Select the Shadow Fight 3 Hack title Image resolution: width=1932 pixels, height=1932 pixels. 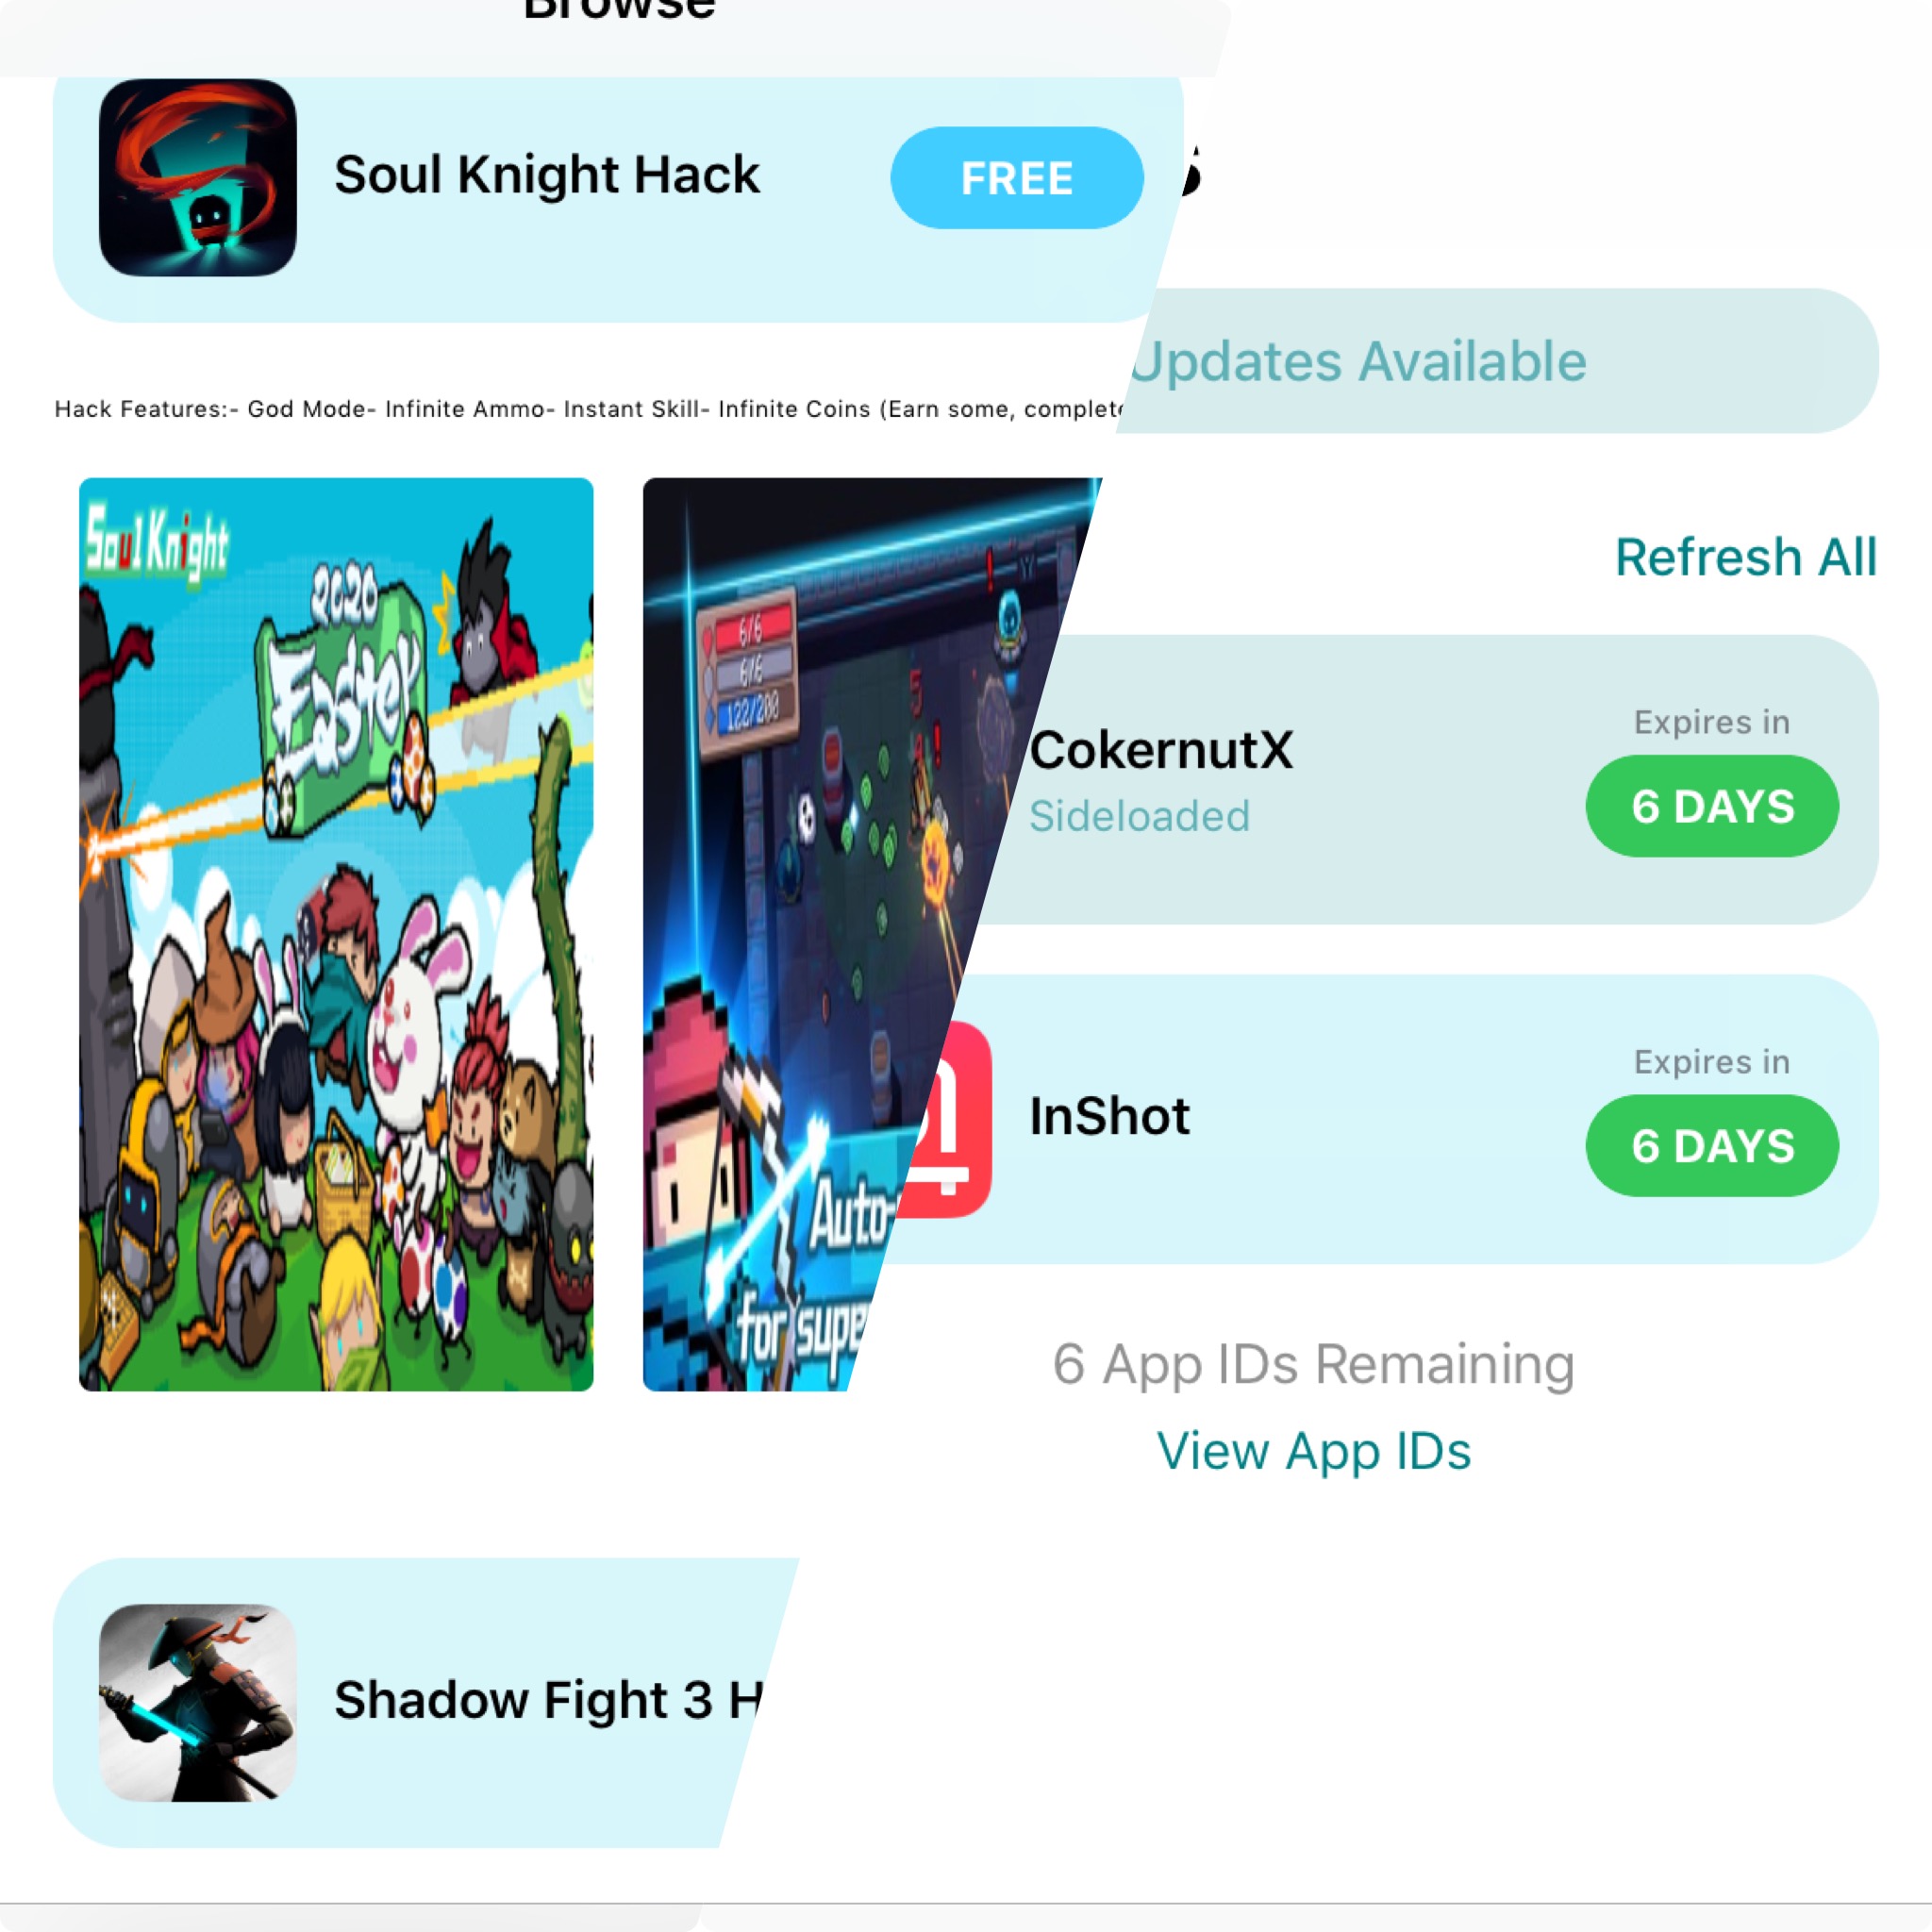click(x=548, y=1700)
